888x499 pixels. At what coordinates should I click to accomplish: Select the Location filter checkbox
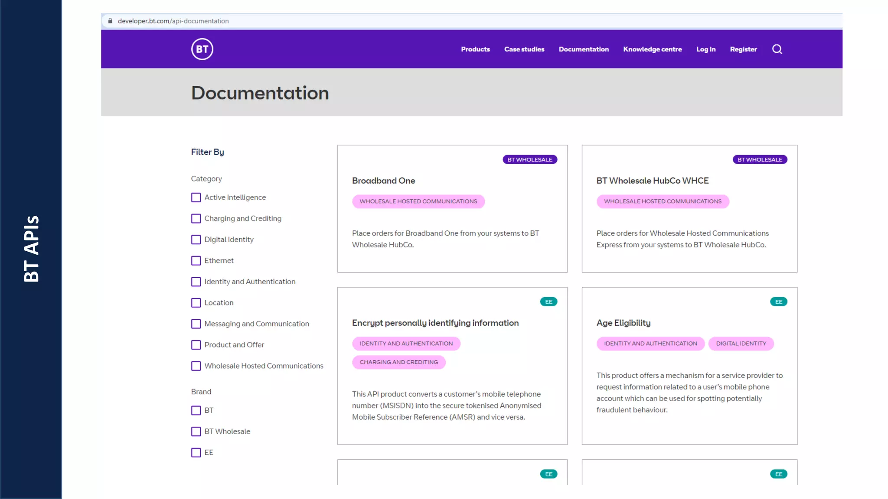pos(196,303)
